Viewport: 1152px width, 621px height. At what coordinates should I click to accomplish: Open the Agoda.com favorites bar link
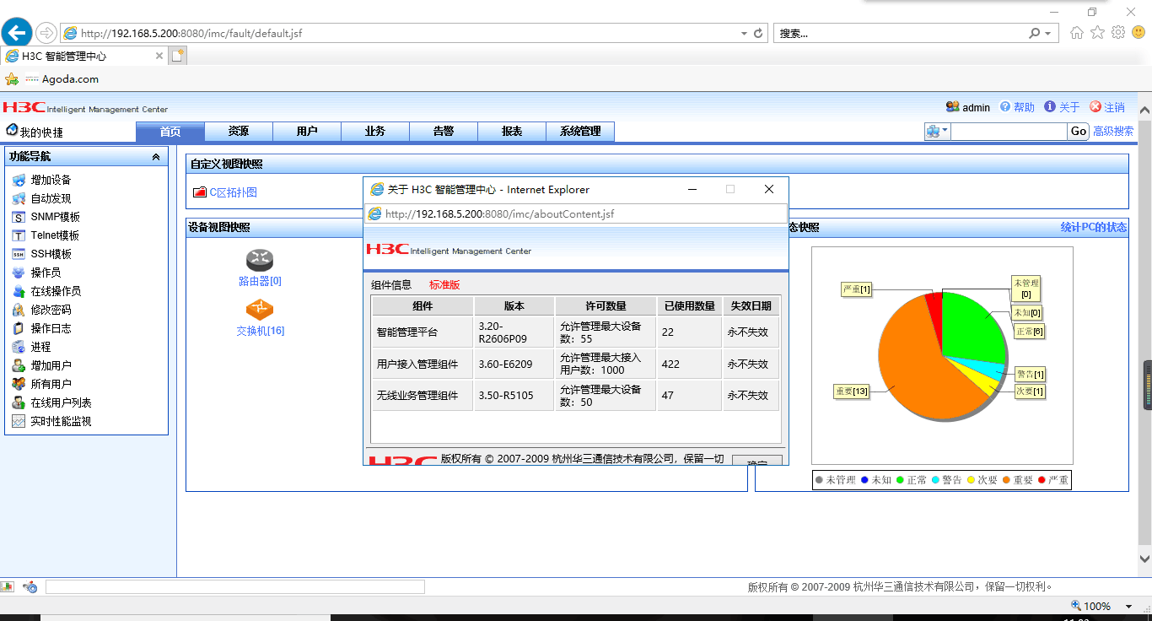(x=70, y=79)
